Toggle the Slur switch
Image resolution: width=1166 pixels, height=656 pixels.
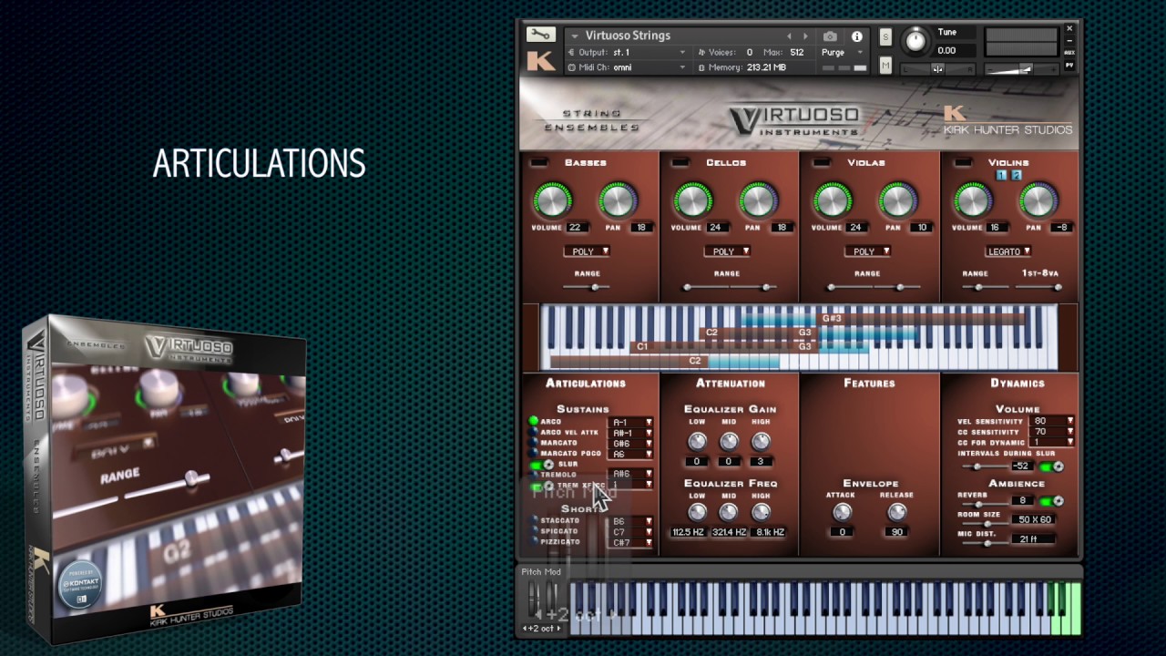pos(541,465)
